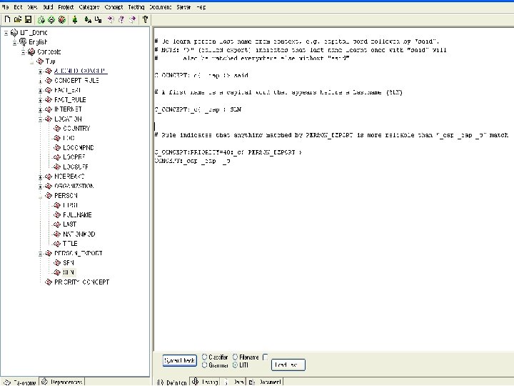514x386 pixels.
Task: Select the SLN concept in tree
Action: (x=69, y=272)
